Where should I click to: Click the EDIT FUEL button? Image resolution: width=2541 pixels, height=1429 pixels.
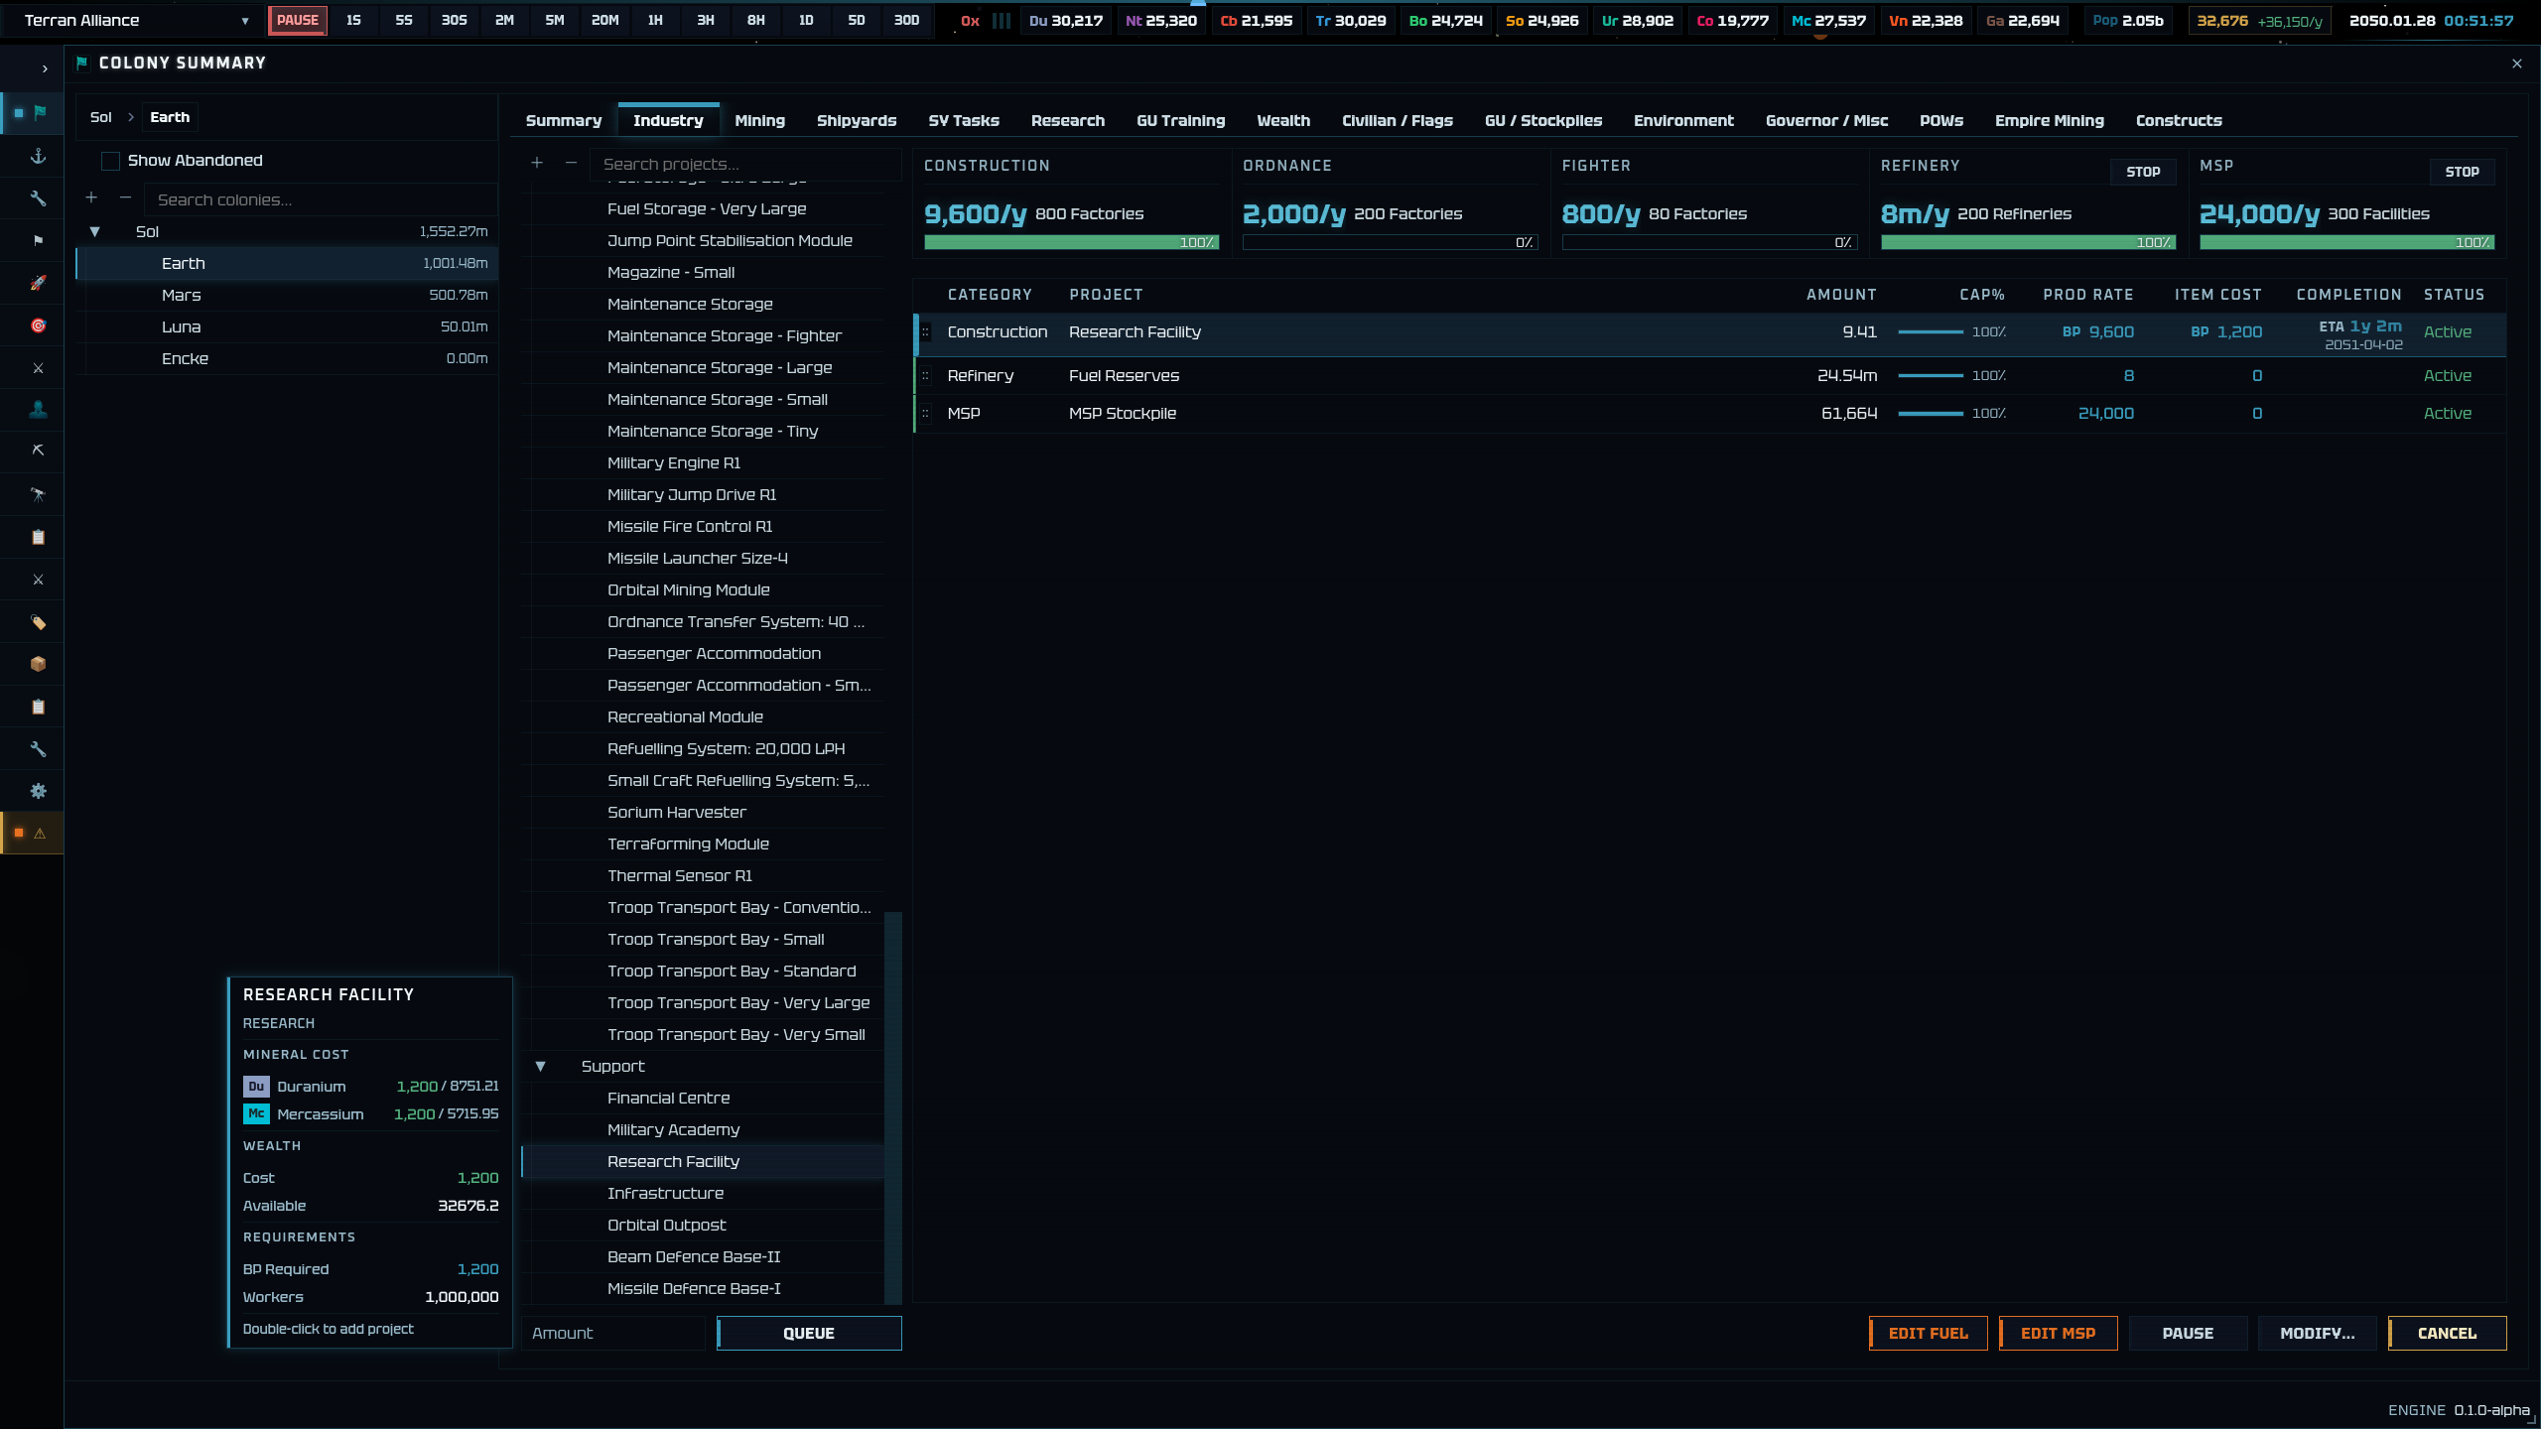coord(1928,1333)
